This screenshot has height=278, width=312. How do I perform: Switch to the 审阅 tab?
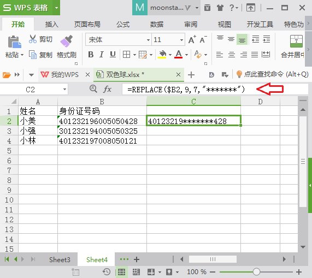[191, 24]
